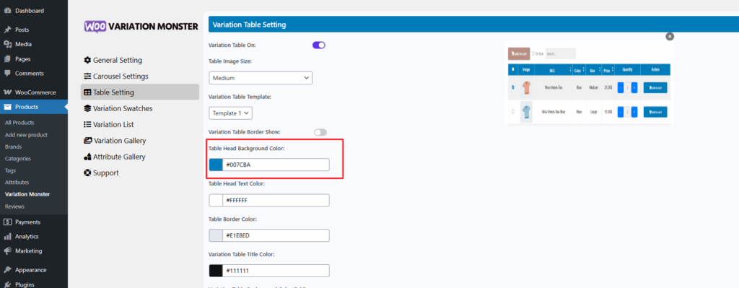Click the Dashboard gauge icon
739x288 pixels.
tap(7, 10)
